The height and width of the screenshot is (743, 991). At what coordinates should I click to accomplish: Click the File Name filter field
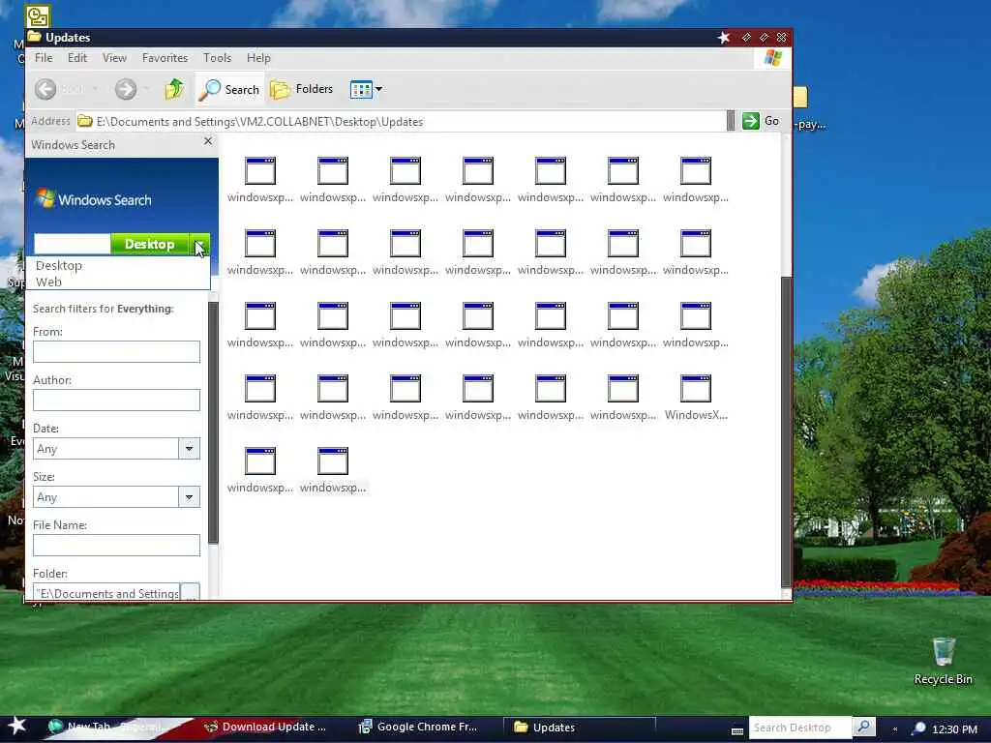116,546
